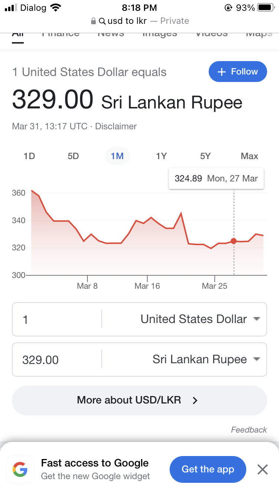Select the 1D time range
Image resolution: width=279 pixels, height=497 pixels.
[29, 156]
